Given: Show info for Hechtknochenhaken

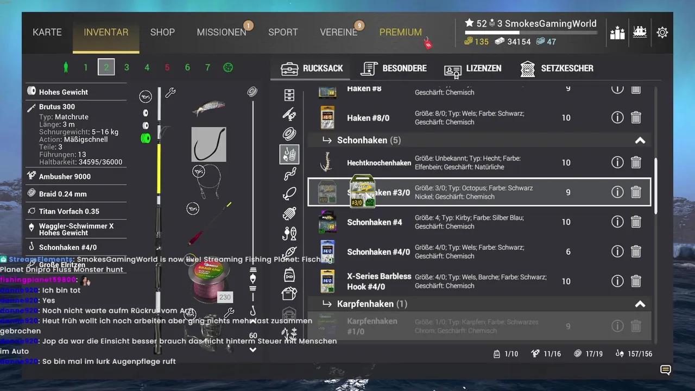Looking at the screenshot, I should click(x=617, y=162).
